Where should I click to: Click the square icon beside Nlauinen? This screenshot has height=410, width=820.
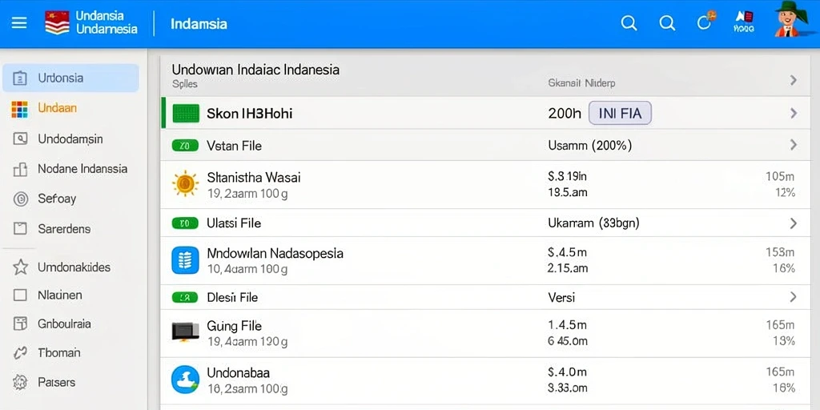(20, 295)
